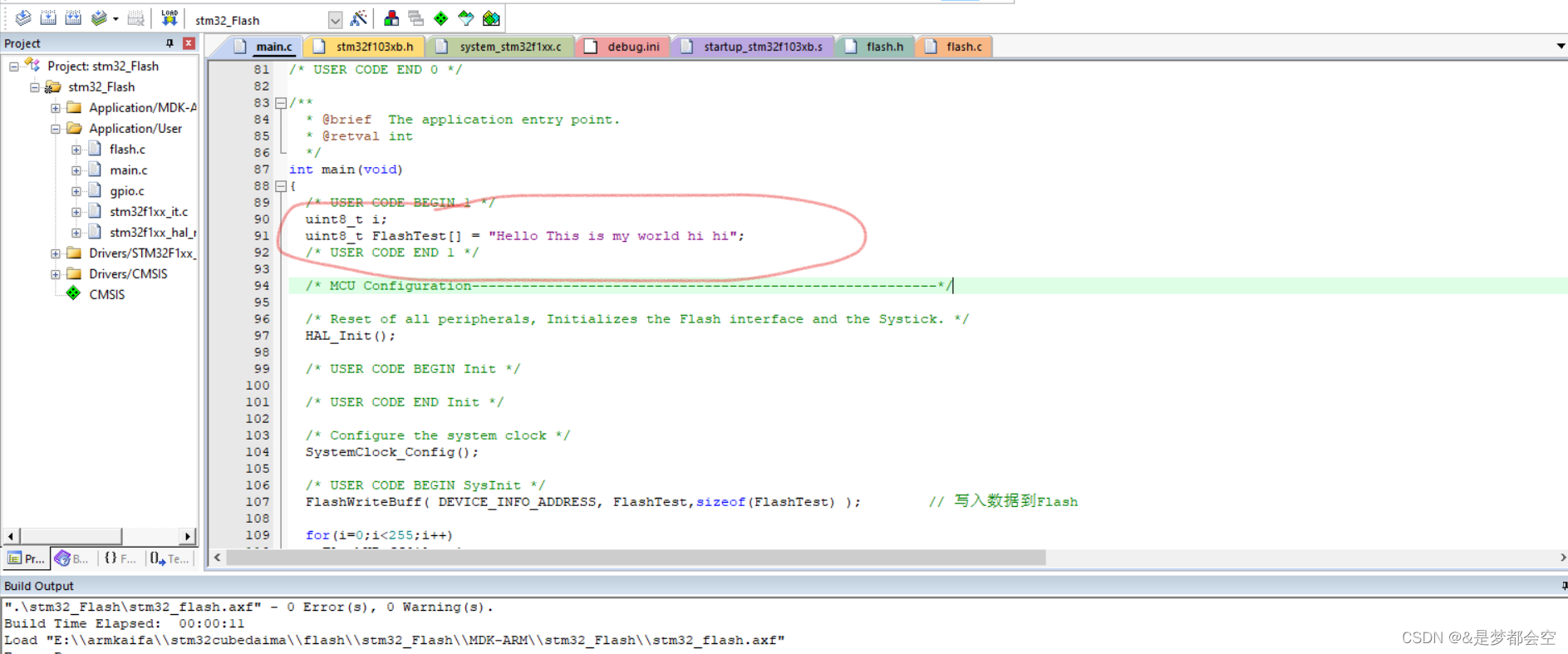Collapse the main function body at line 88
Image resolution: width=1568 pixels, height=654 pixels.
pos(281,186)
